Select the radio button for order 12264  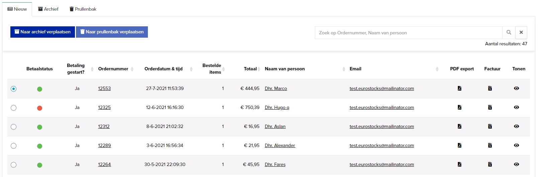tap(13, 165)
